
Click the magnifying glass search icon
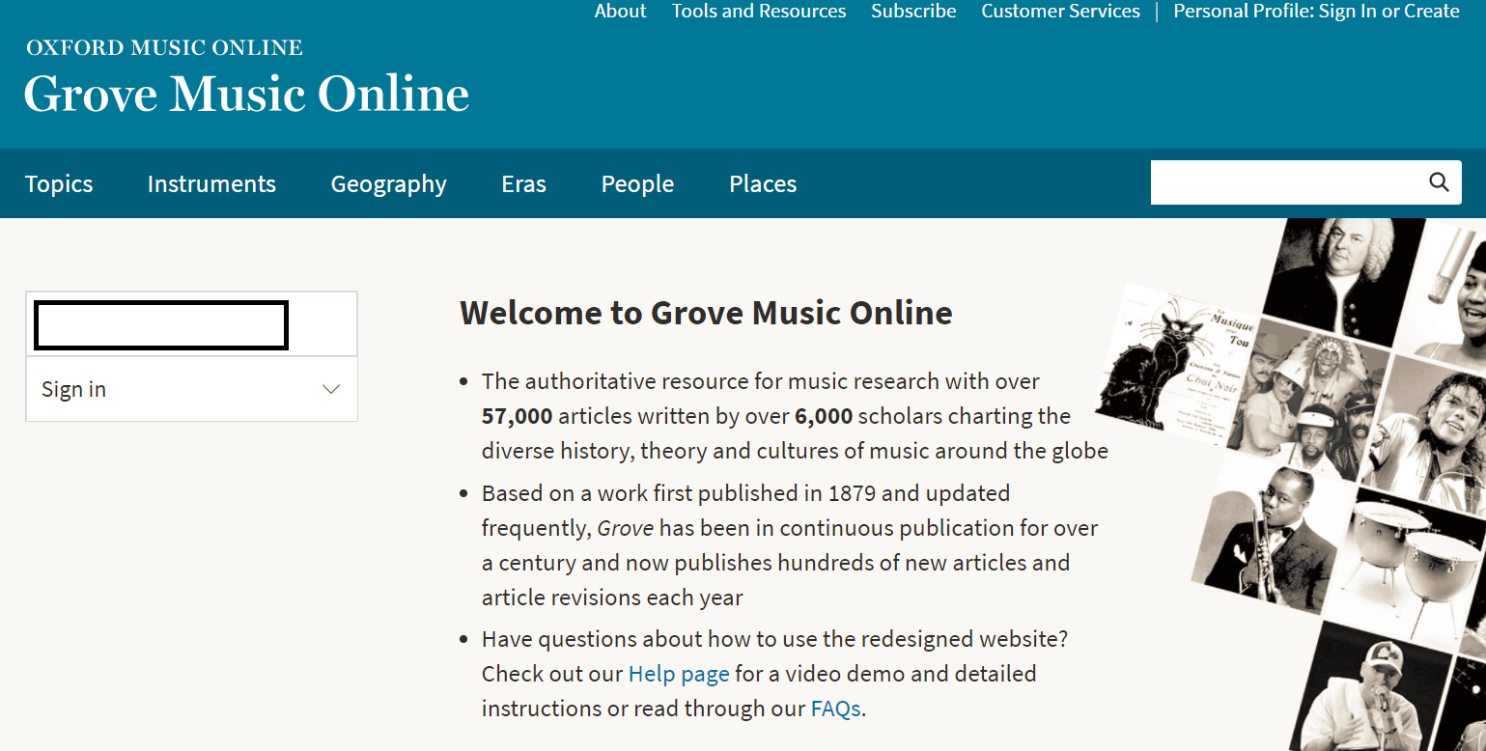pos(1439,182)
